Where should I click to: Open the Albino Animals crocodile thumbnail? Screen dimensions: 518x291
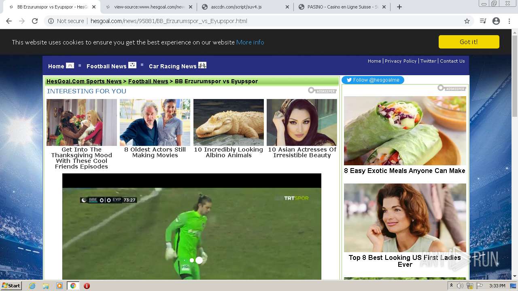coord(229,122)
